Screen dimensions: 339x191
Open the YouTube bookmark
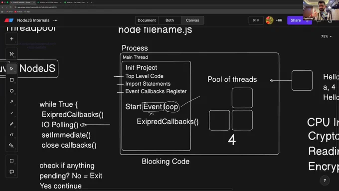pyautogui.click(x=18, y=11)
